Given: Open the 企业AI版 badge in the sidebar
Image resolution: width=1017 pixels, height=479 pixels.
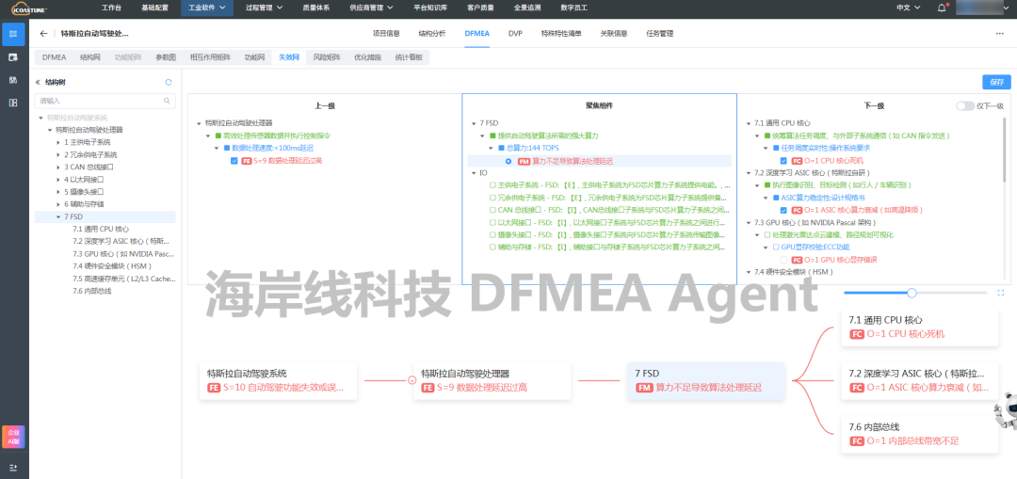Looking at the screenshot, I should (x=13, y=437).
